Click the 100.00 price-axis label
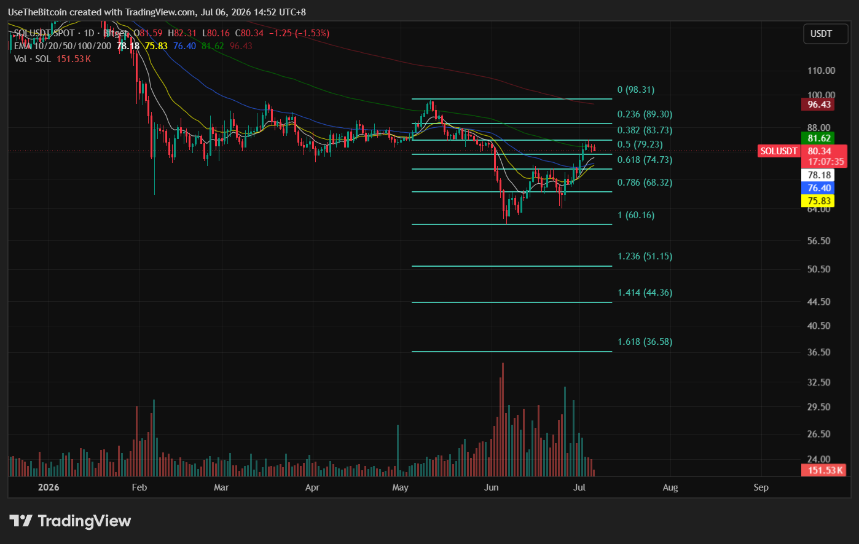 pyautogui.click(x=821, y=95)
